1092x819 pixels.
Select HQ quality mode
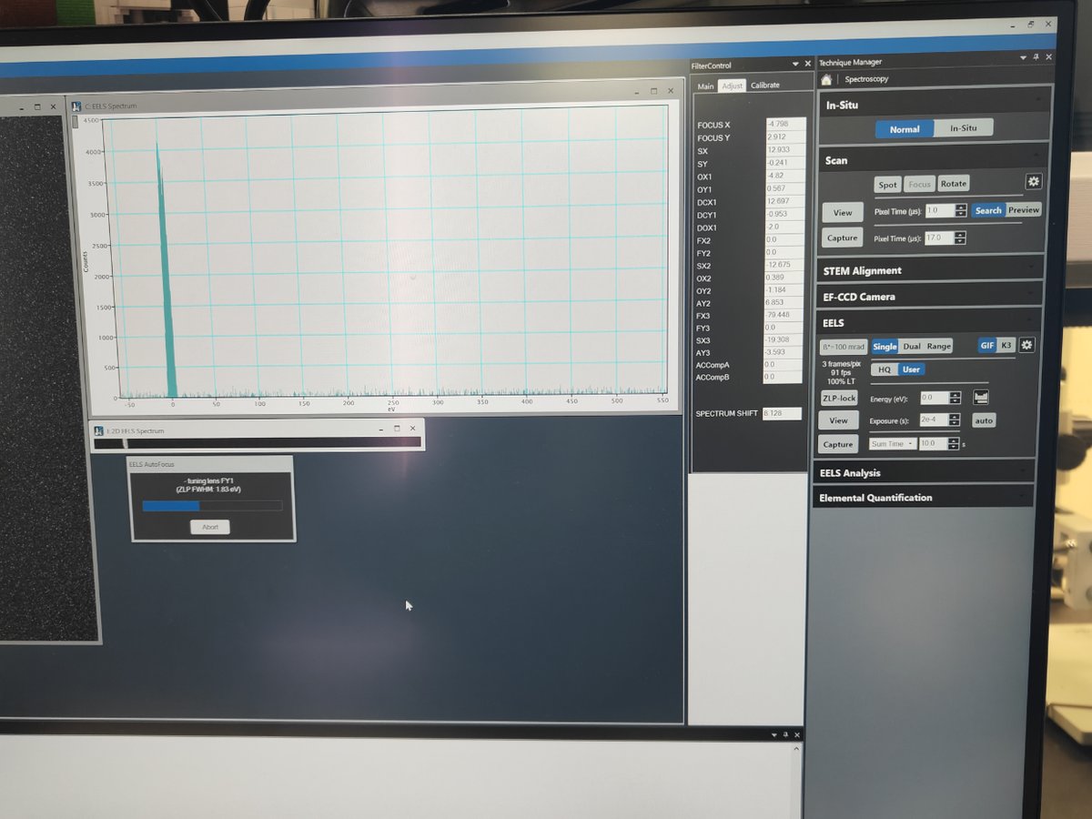point(885,369)
